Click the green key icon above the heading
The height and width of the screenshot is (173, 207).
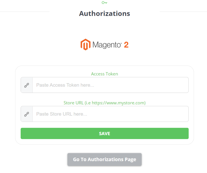pos(105,3)
